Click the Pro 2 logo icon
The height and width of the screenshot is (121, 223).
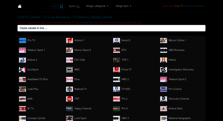(117, 99)
